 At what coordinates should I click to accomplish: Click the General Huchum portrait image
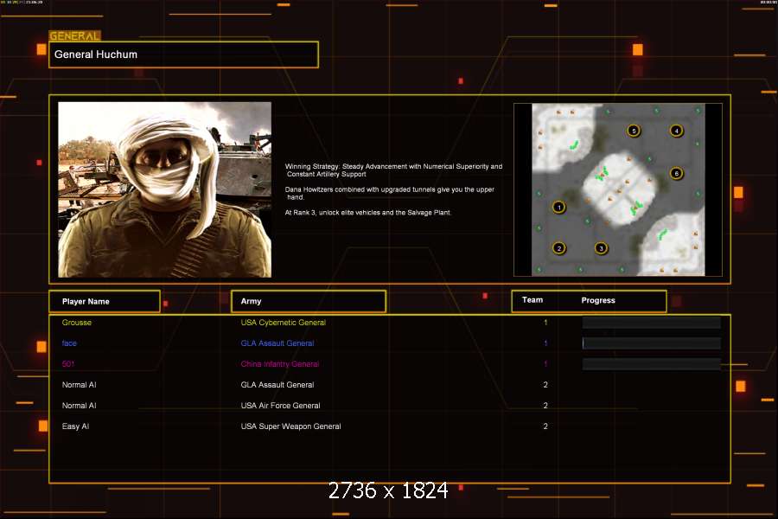[x=164, y=189]
